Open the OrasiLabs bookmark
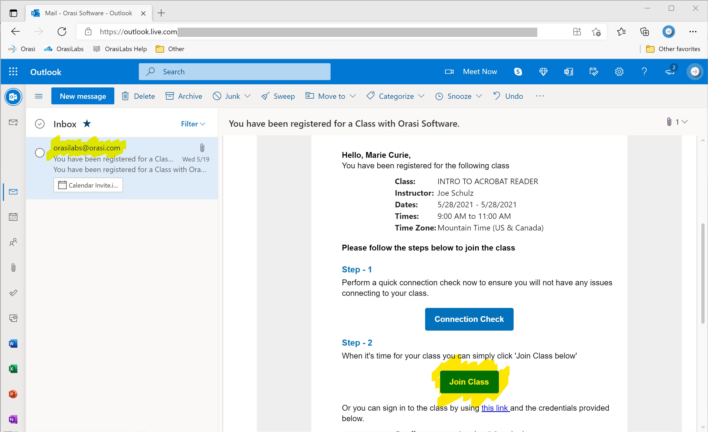This screenshot has width=708, height=432. 64,49
